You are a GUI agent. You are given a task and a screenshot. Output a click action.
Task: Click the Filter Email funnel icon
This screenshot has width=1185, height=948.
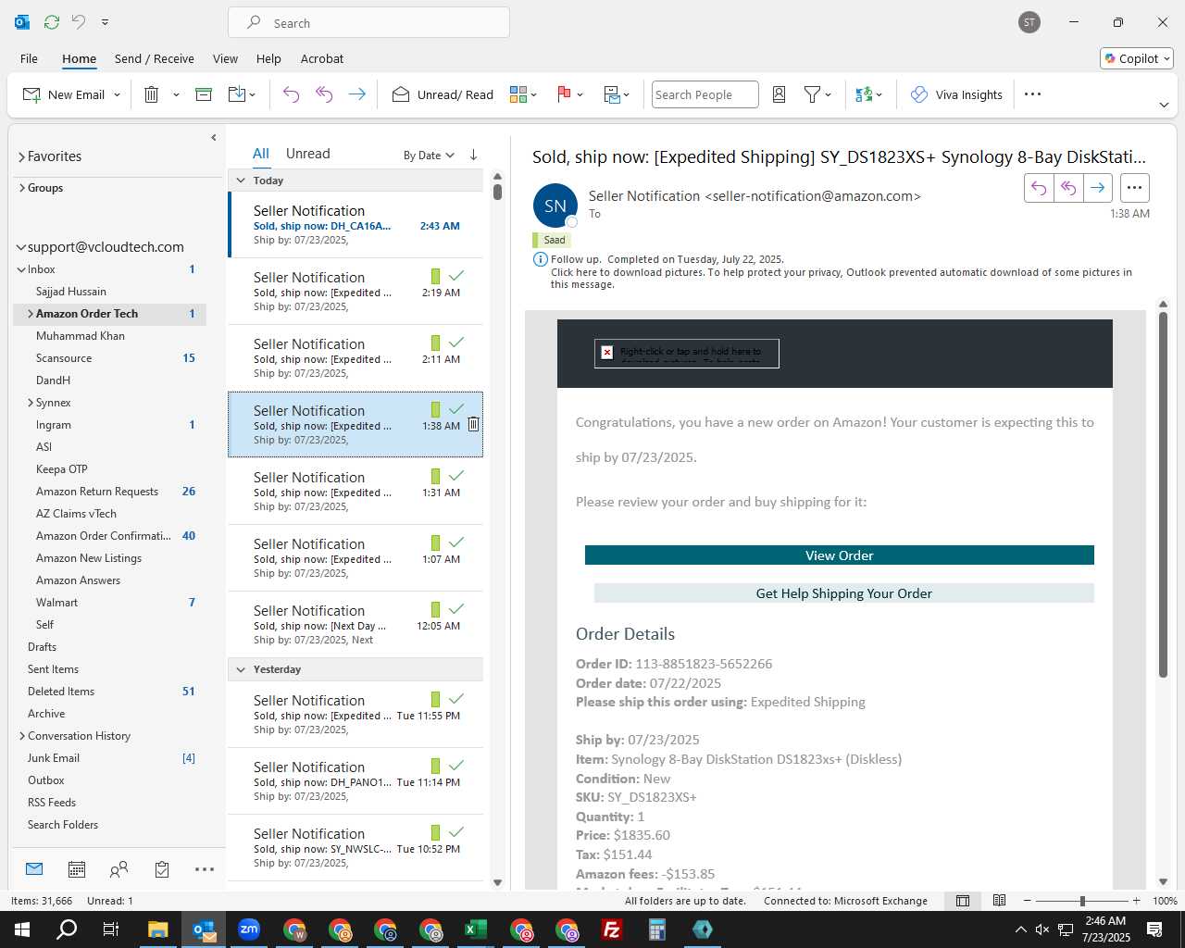click(812, 94)
